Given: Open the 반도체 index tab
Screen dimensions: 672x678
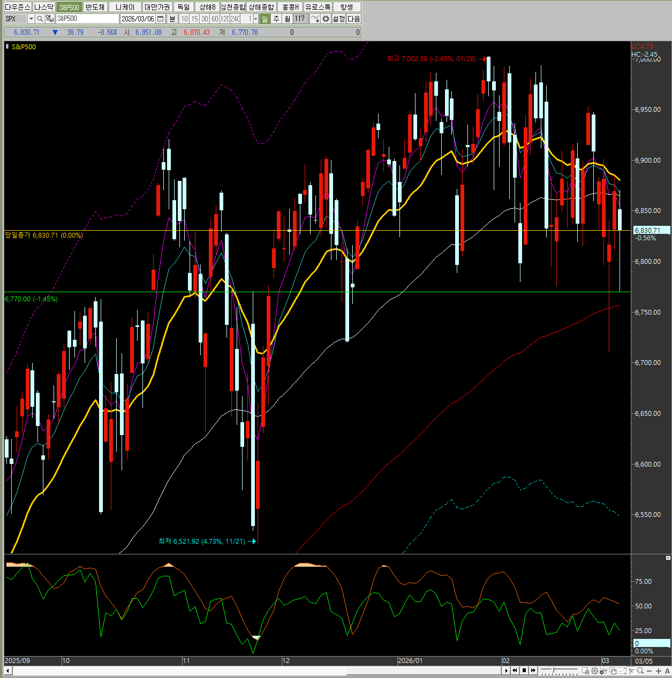Looking at the screenshot, I should (x=95, y=7).
